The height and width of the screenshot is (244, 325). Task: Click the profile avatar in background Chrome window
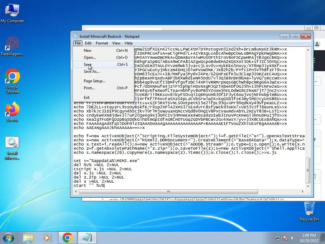coord(317,44)
